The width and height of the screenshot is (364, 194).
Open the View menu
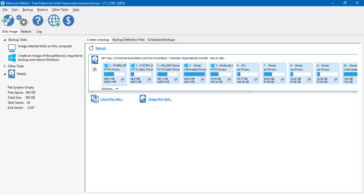[15, 10]
